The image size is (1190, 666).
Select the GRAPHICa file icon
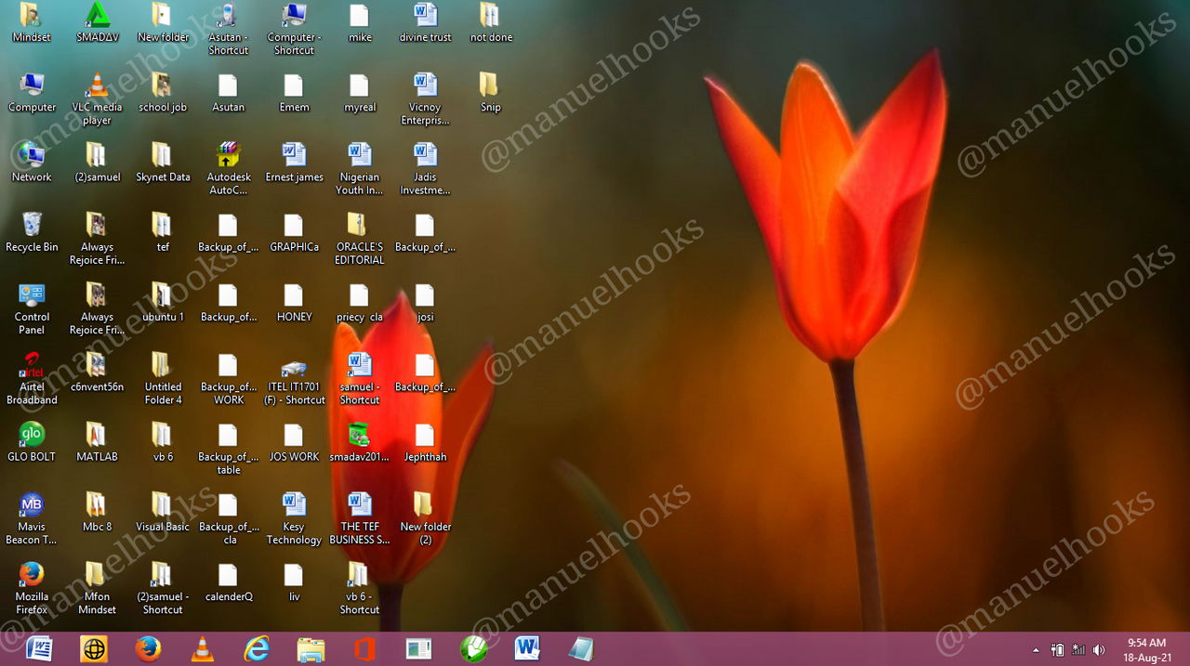tap(294, 231)
